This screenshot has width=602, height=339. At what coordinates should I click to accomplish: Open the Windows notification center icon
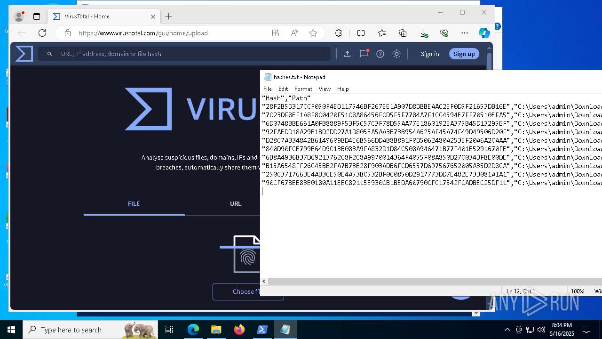[x=586, y=330]
